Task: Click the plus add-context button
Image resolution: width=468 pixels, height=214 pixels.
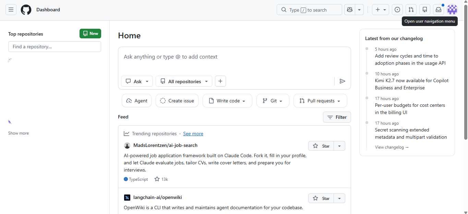Action: (x=220, y=81)
